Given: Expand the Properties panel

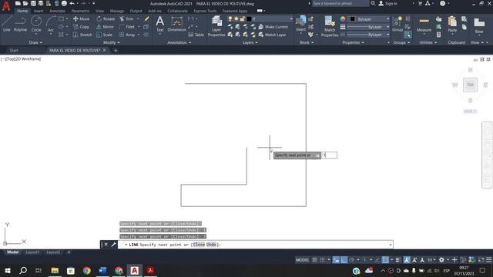Looking at the screenshot, I should click(x=353, y=42).
